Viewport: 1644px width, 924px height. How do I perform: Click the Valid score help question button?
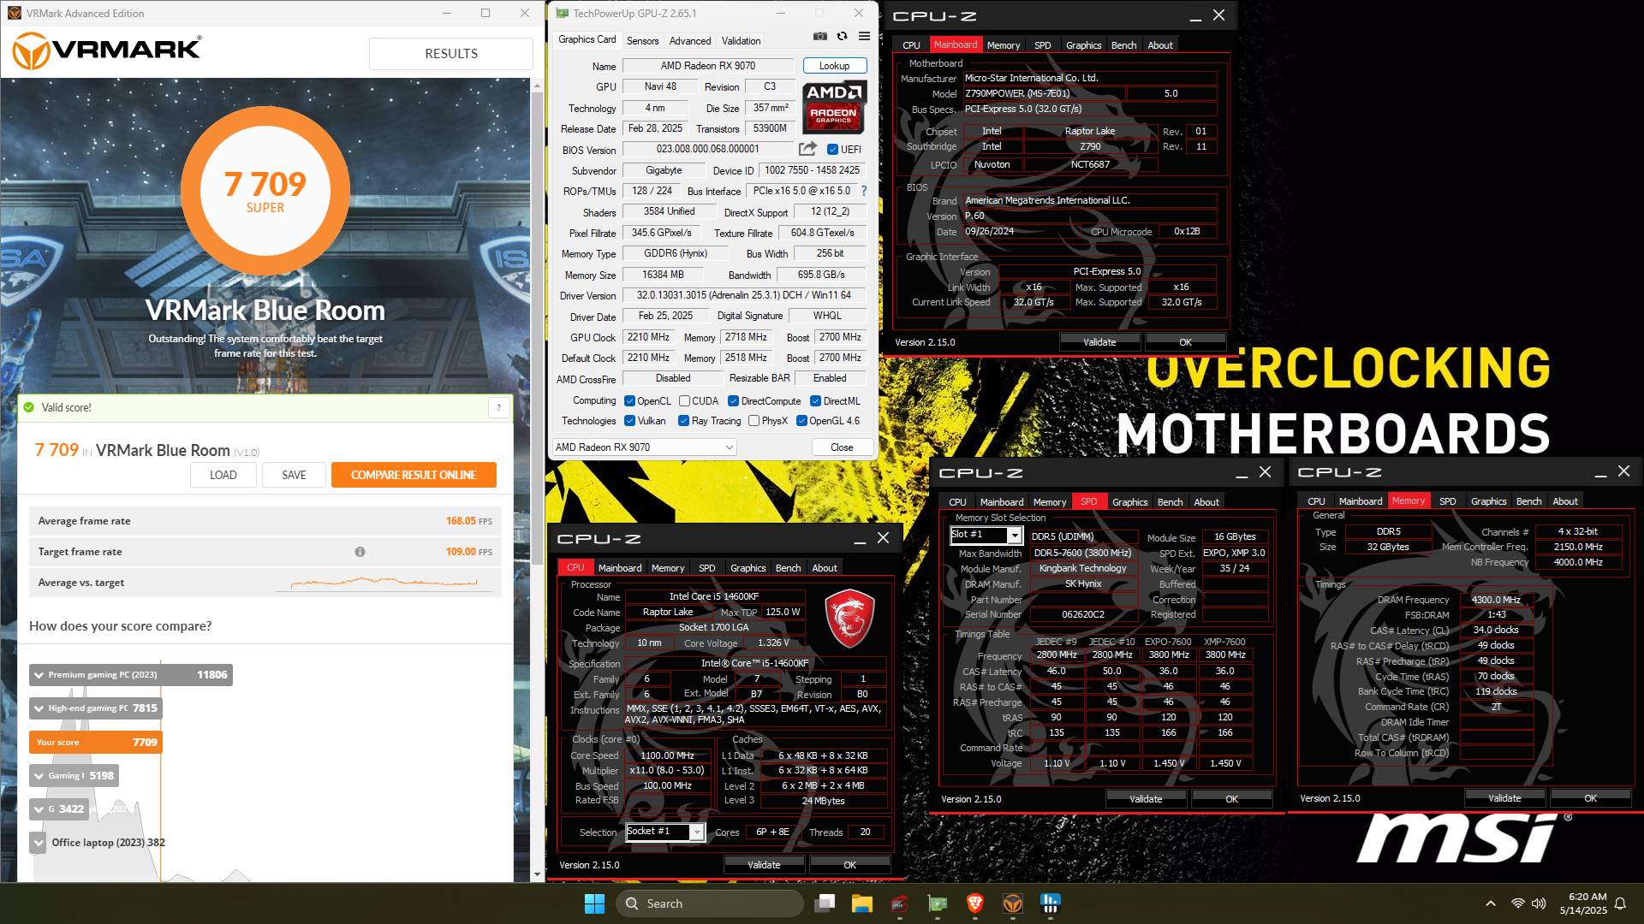499,408
